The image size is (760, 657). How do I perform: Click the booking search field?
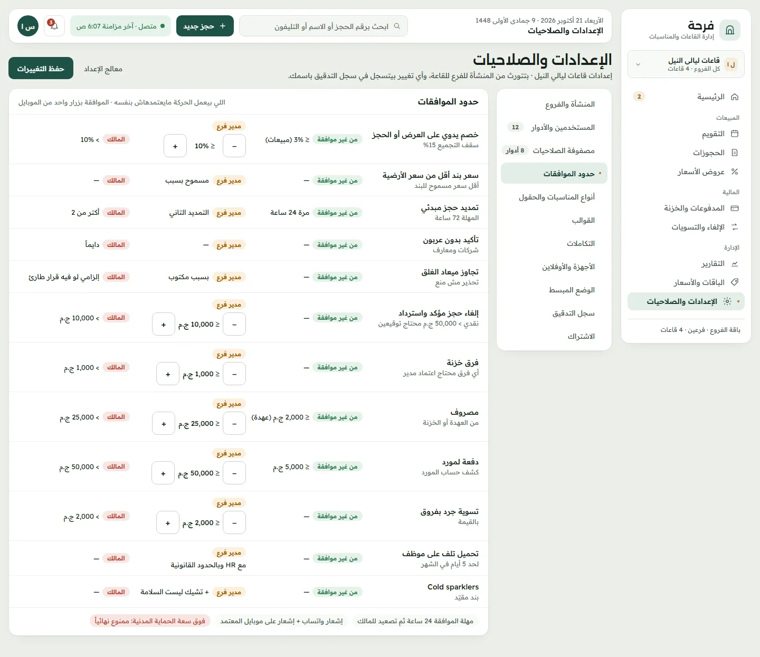point(324,26)
